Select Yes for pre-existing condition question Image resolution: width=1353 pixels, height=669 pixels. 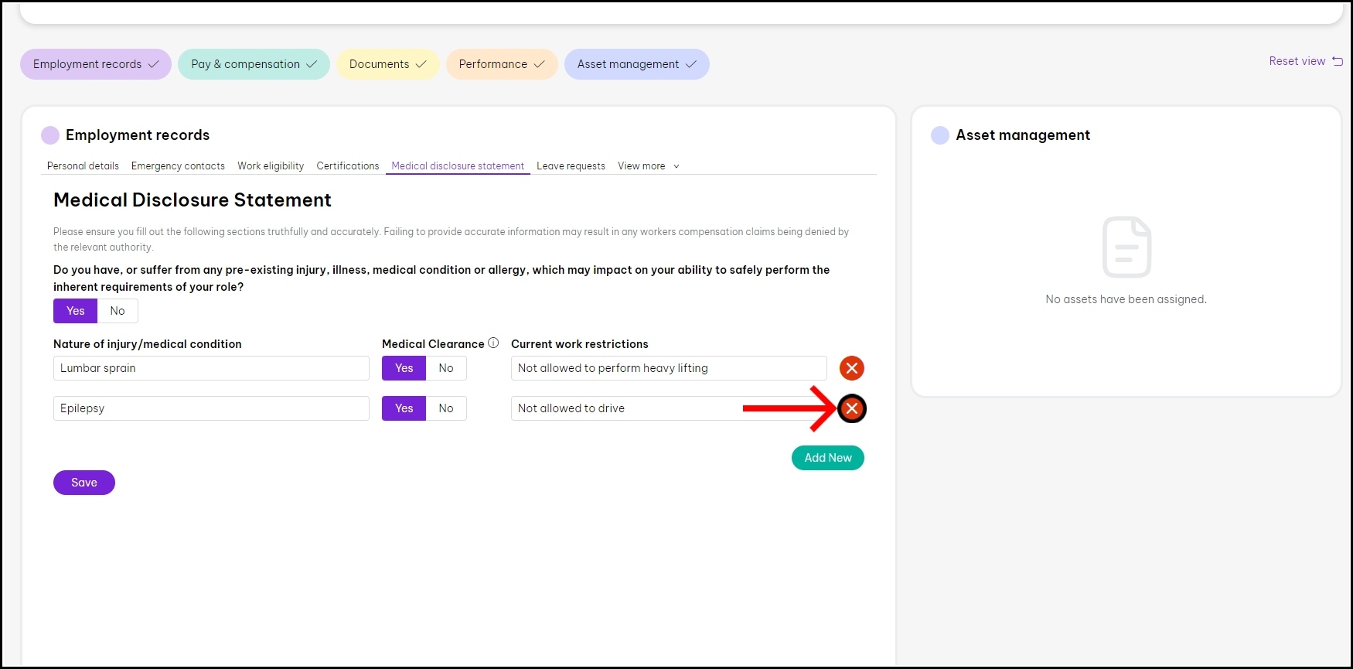coord(75,311)
